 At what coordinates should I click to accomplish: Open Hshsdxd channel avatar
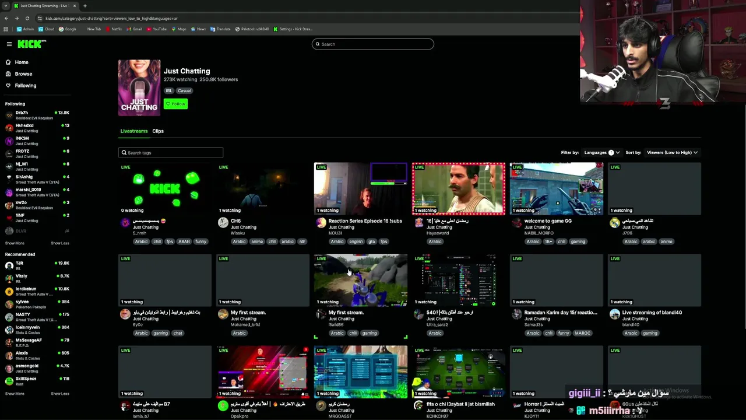tap(9, 128)
